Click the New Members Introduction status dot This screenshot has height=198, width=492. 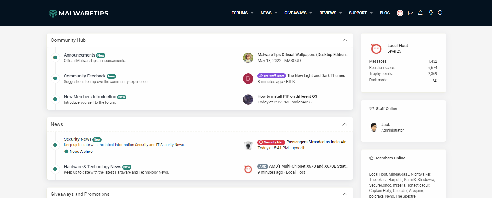coord(55,99)
